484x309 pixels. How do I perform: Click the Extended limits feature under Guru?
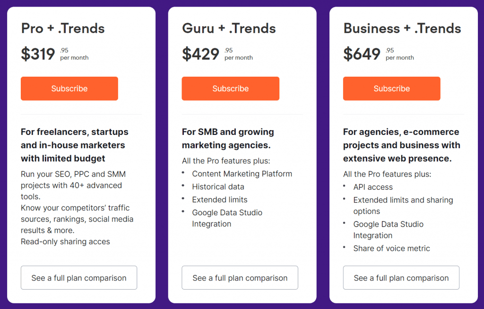point(219,200)
